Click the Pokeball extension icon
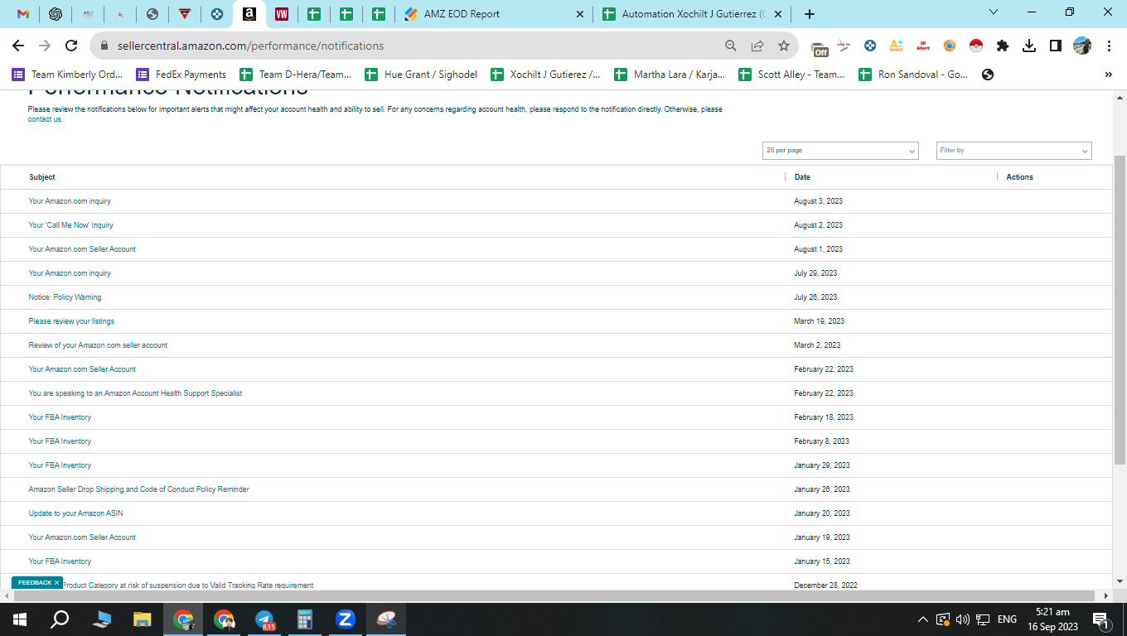 coord(976,46)
